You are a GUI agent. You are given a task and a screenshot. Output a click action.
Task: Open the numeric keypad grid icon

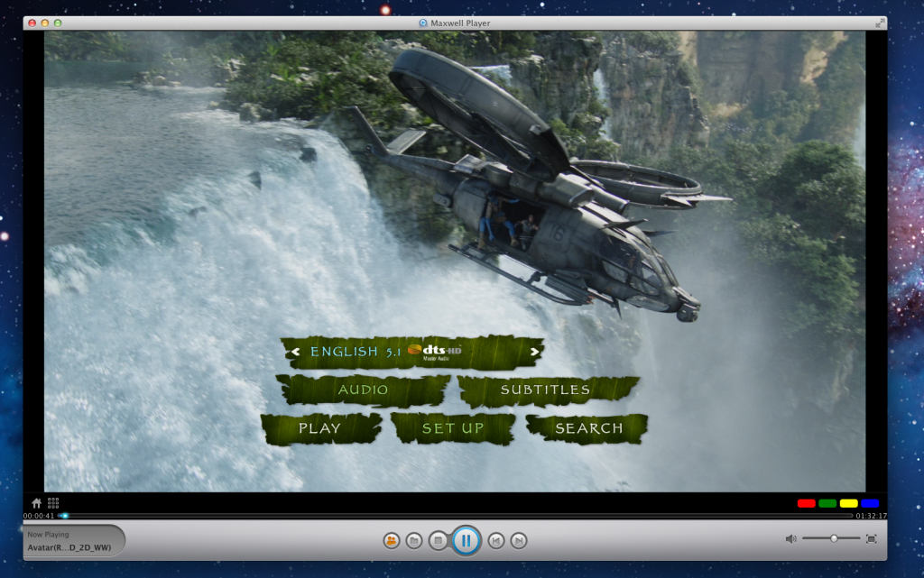(x=53, y=502)
